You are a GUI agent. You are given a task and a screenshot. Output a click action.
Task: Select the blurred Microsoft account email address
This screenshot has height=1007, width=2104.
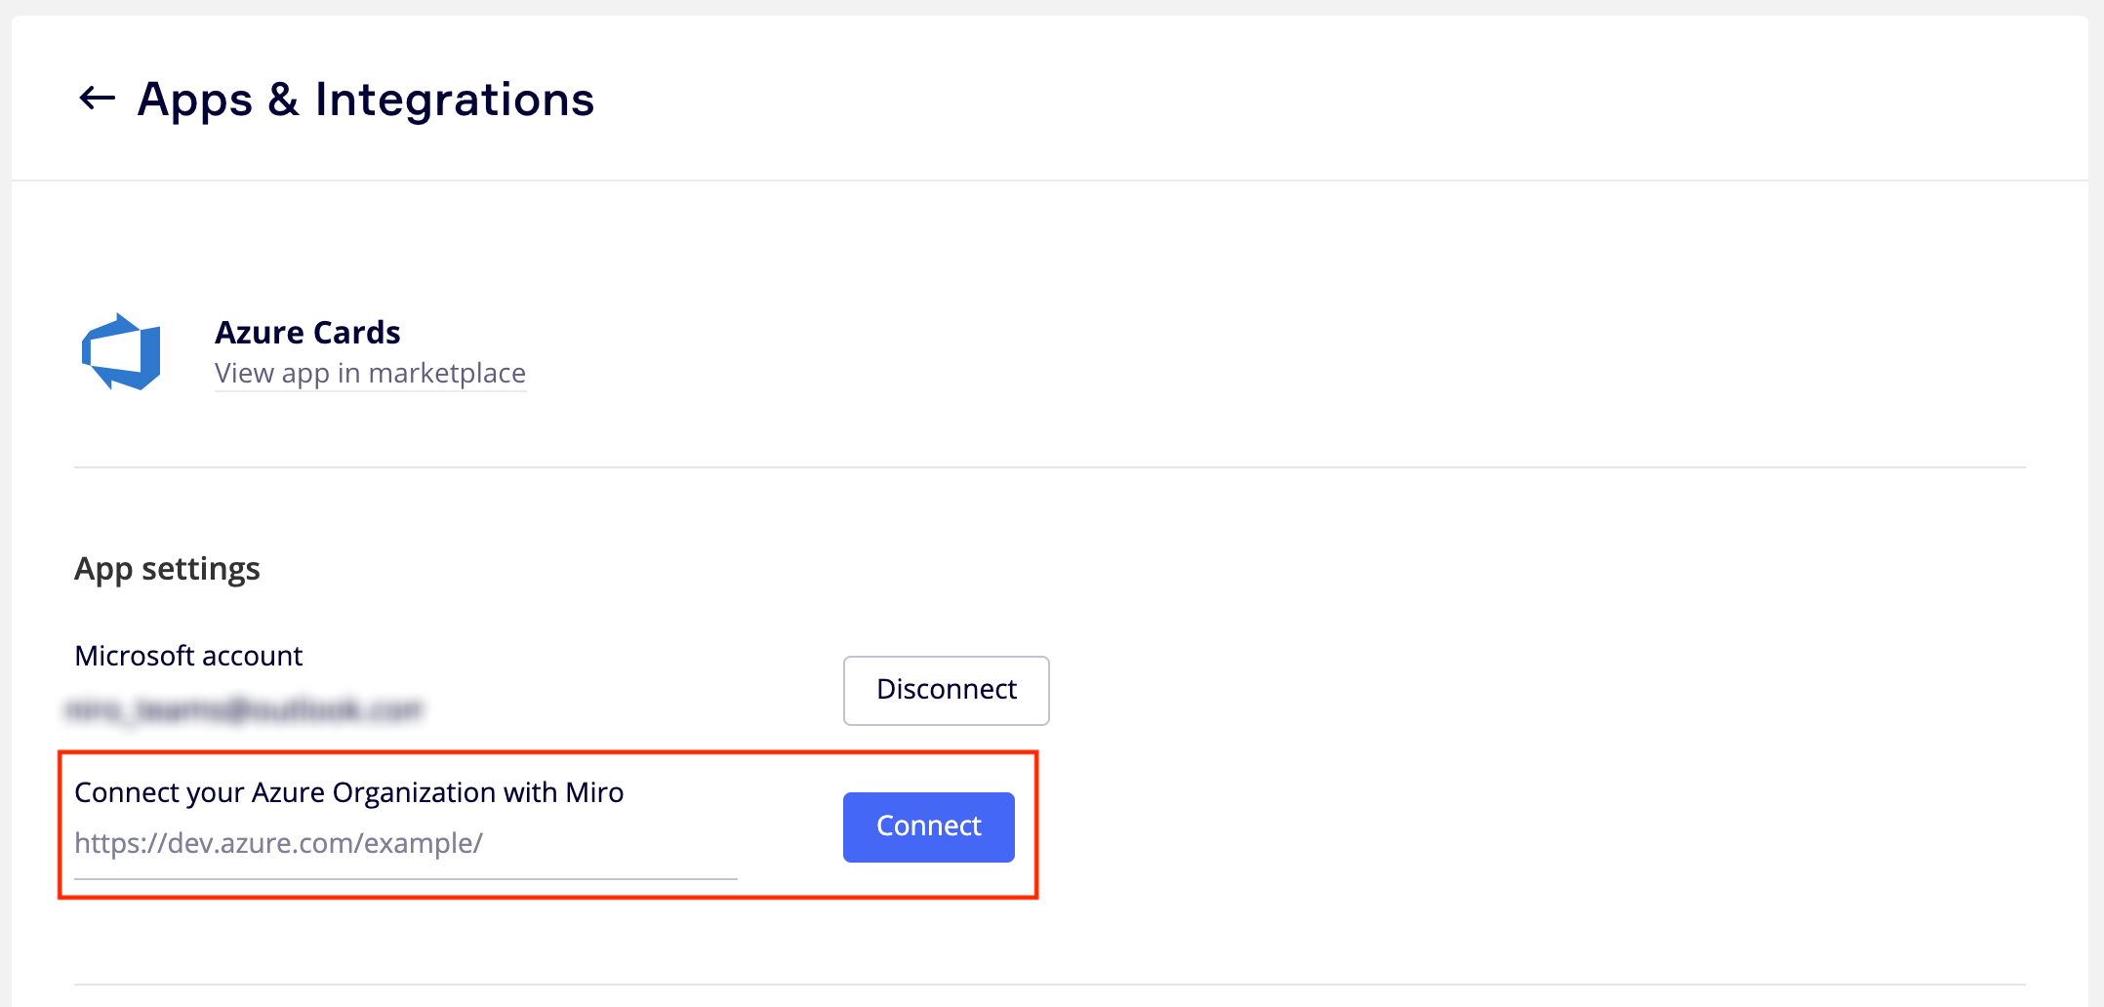point(244,709)
